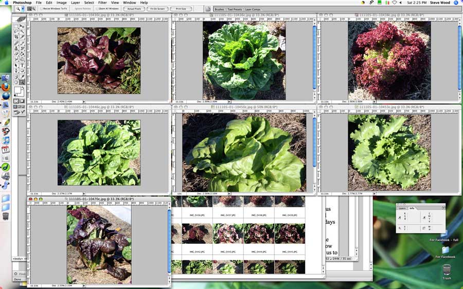Open the Image menu

click(61, 3)
